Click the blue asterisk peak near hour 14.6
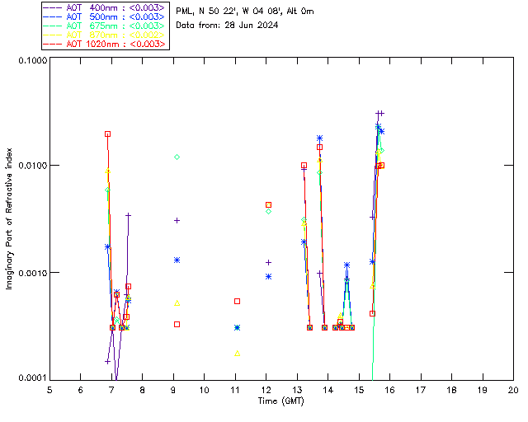528x422 pixels. click(346, 265)
